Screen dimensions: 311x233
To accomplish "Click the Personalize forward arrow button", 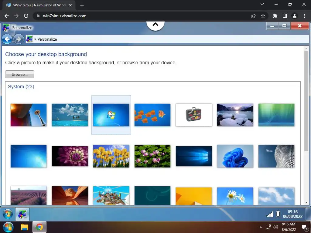I will 19,39.
